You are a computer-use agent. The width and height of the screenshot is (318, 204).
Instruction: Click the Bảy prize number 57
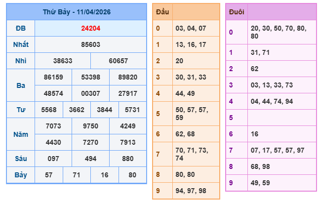(49, 175)
